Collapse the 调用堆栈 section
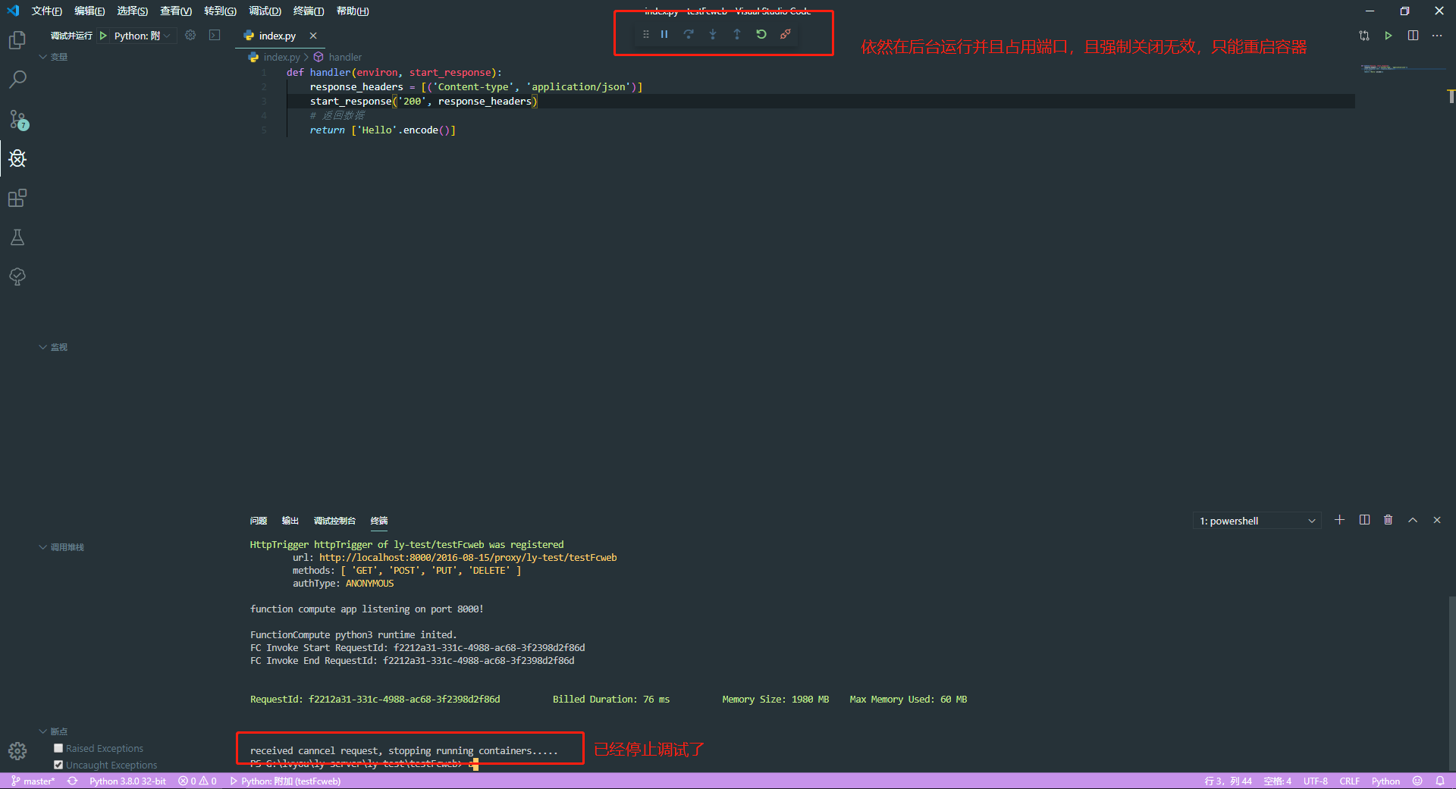Viewport: 1456px width, 789px height. tap(43, 546)
